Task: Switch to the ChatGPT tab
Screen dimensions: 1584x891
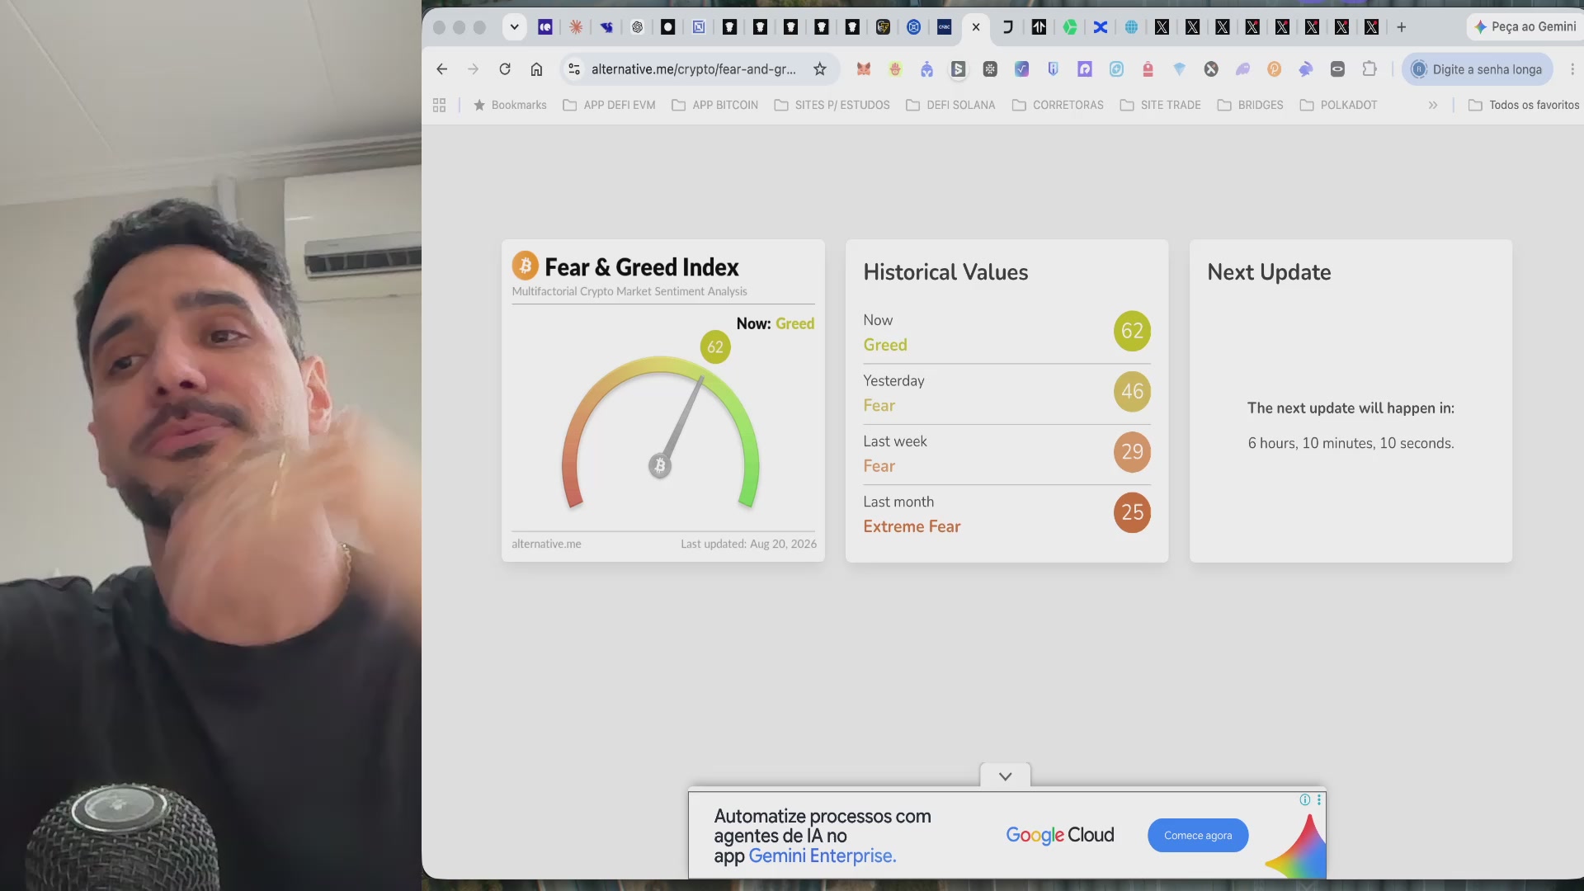Action: 637,27
